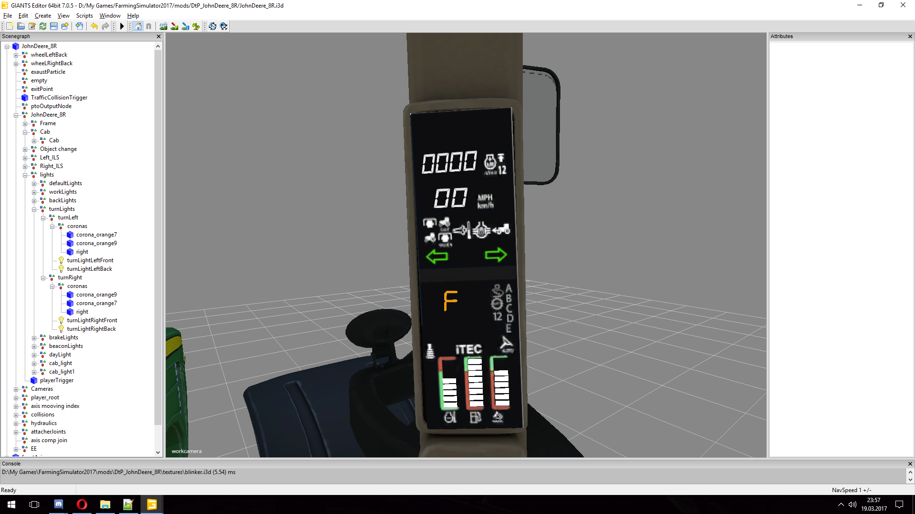
Task: Open the Create menu
Action: [42, 16]
